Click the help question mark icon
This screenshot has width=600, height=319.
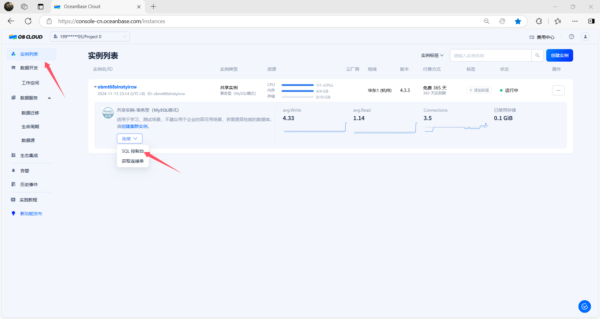[572, 37]
